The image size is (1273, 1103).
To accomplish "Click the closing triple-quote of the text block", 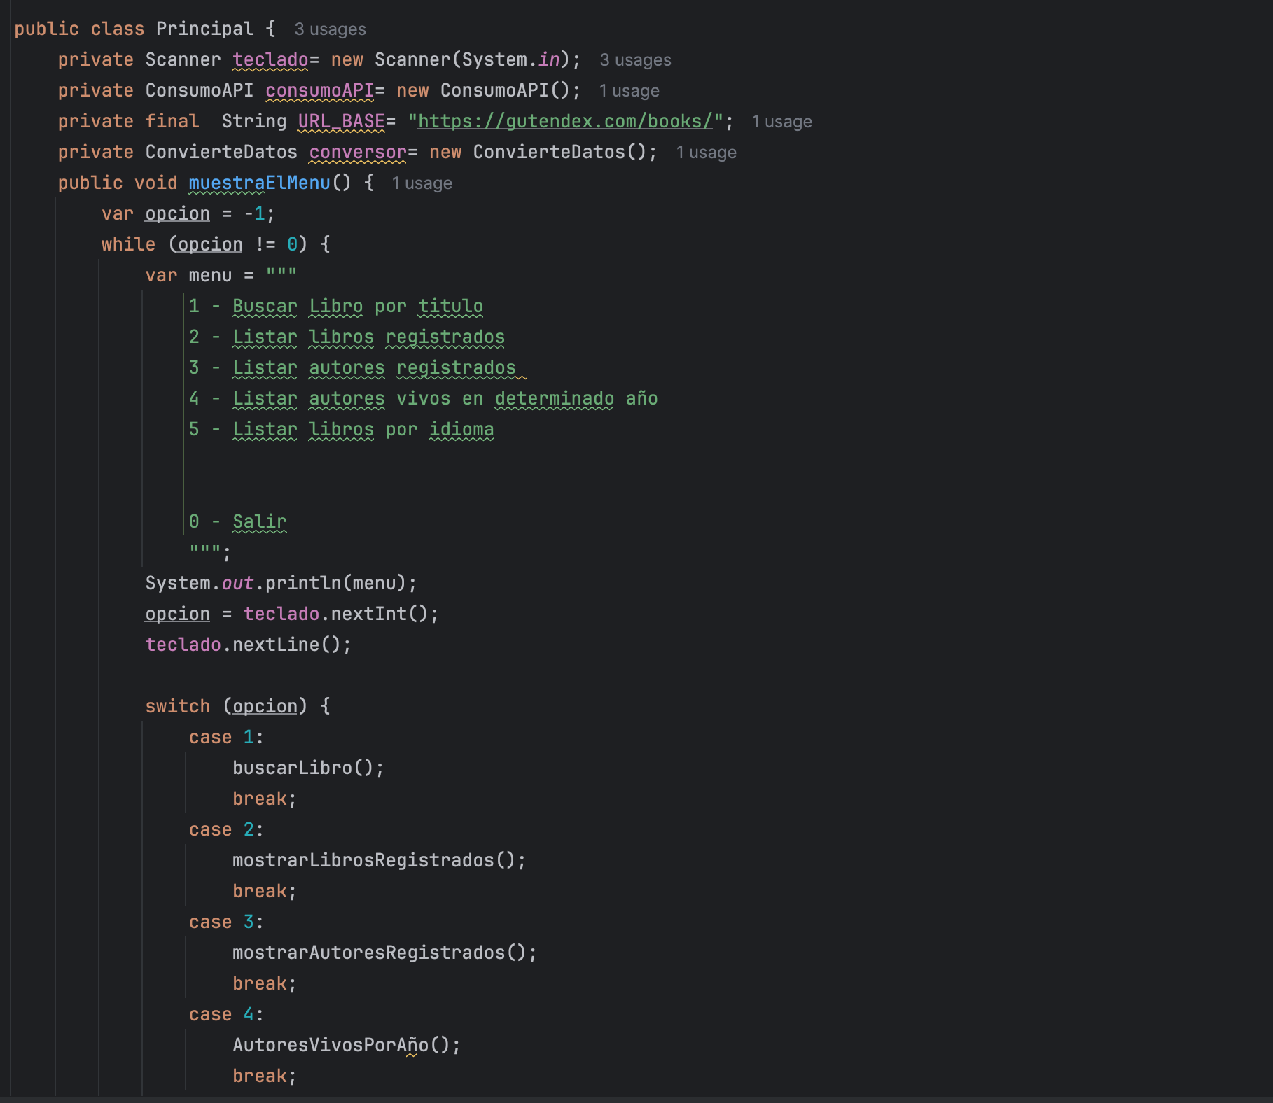I will coord(205,551).
